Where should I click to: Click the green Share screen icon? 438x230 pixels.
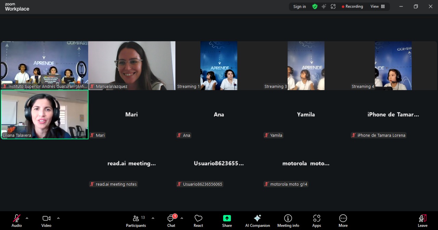click(x=227, y=220)
